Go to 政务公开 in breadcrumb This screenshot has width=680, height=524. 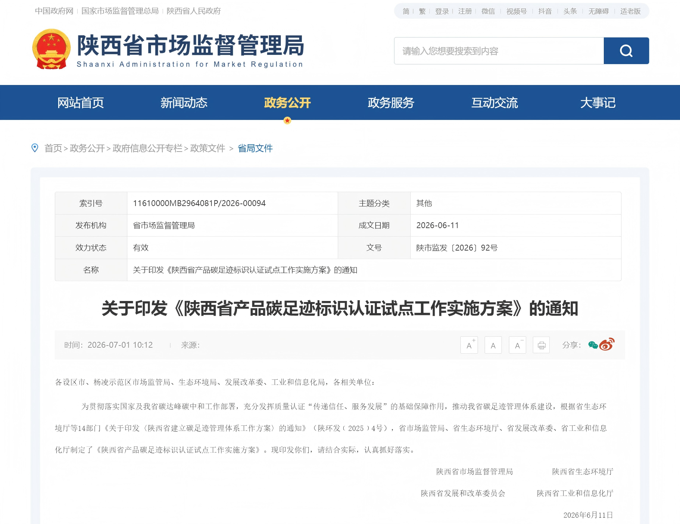click(x=87, y=148)
